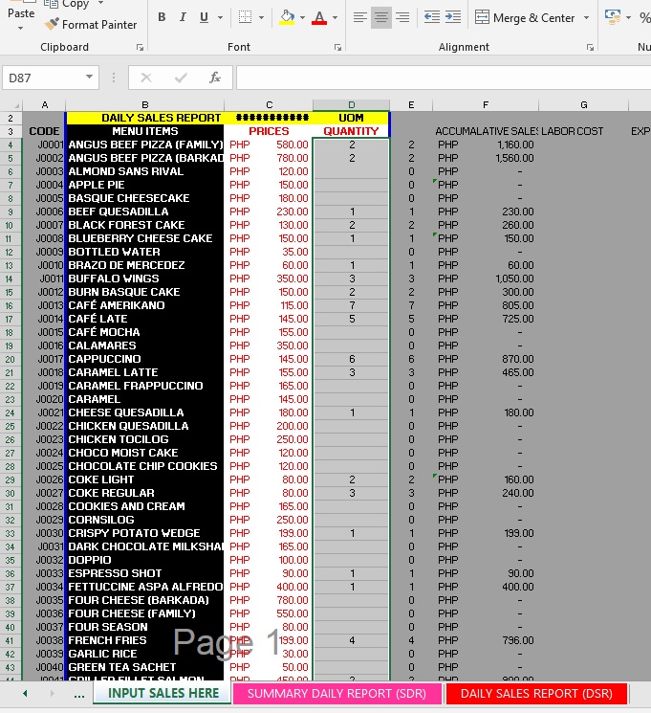Click price 350.00 for CALAMARES

(269, 345)
